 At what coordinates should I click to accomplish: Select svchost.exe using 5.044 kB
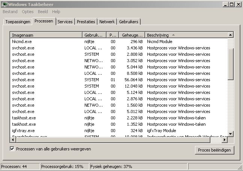pos(119,67)
